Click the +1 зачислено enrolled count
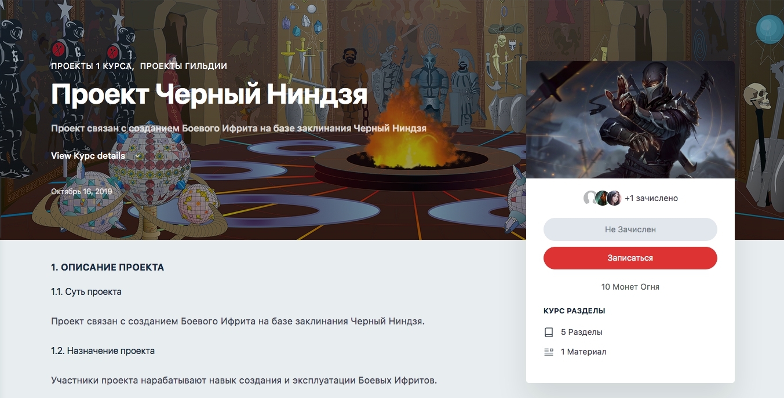 click(x=651, y=198)
